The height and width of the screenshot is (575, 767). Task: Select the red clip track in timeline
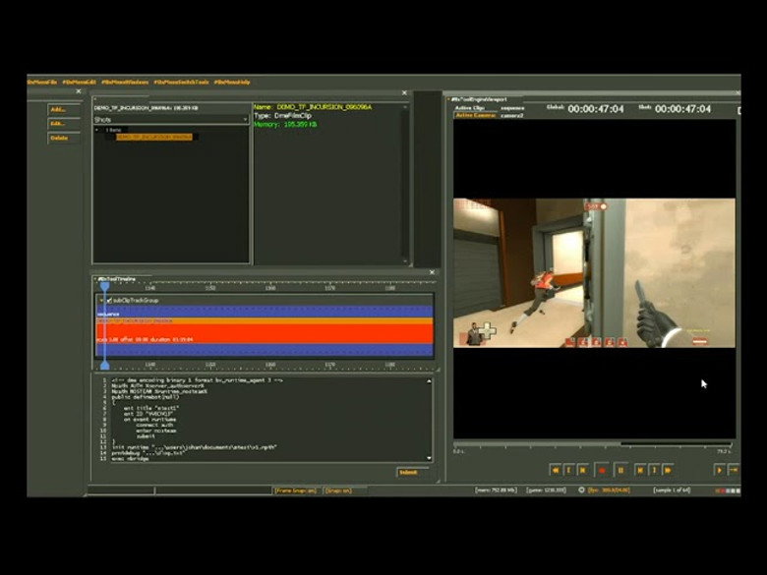(265, 334)
